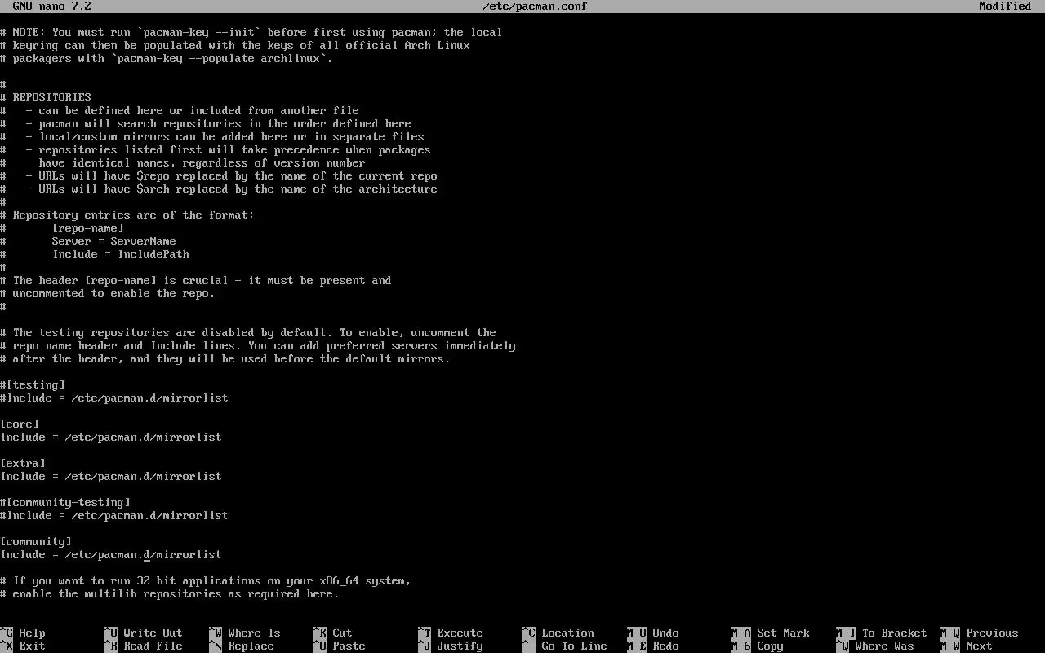
Task: Click 'can be defined here or included' line
Action: [180, 110]
